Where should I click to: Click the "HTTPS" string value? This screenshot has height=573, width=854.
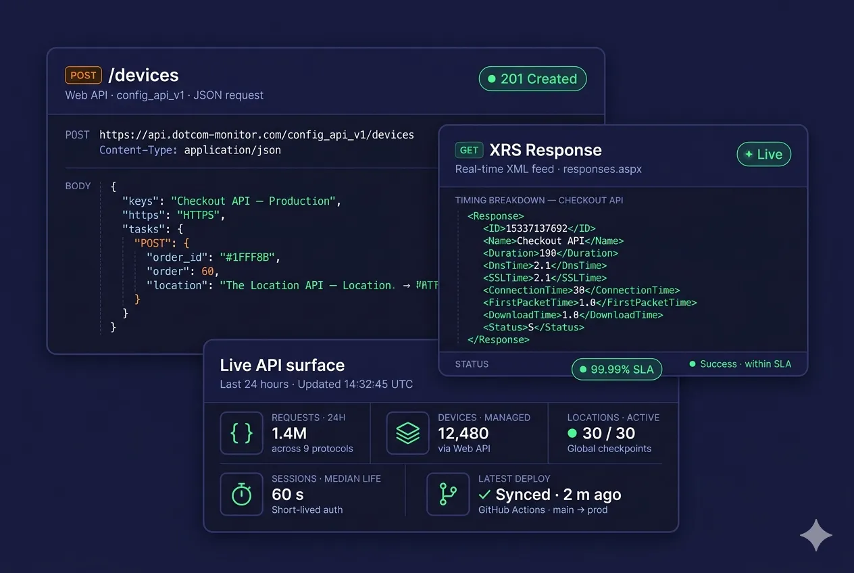click(x=197, y=215)
